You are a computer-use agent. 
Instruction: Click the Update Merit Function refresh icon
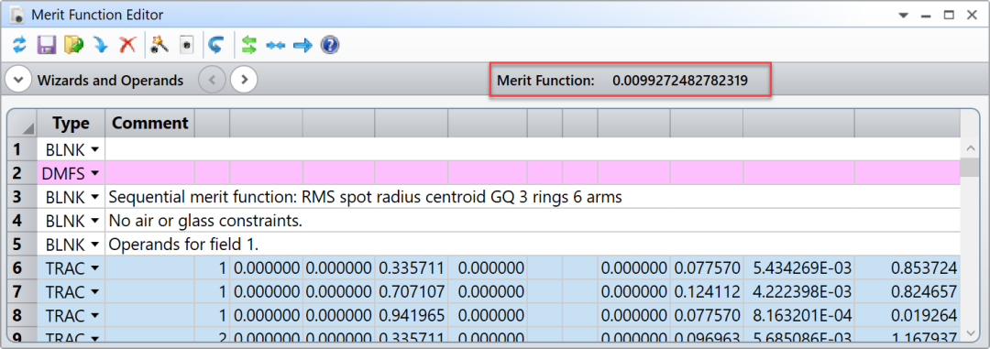(20, 45)
